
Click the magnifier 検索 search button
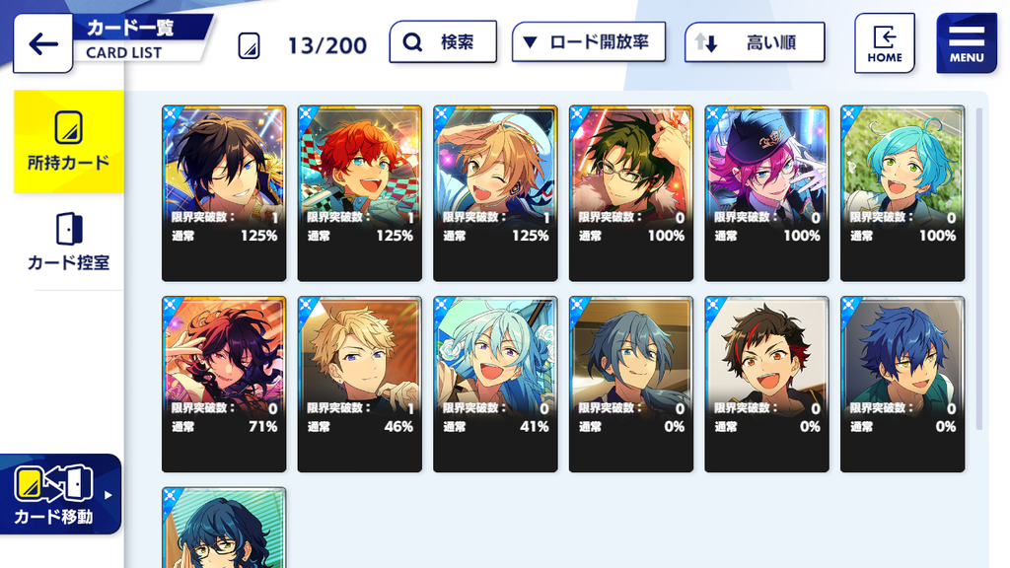click(443, 41)
